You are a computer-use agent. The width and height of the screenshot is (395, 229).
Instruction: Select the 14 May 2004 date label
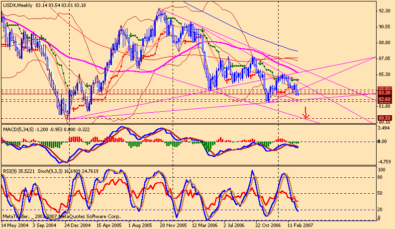[x=15, y=225]
